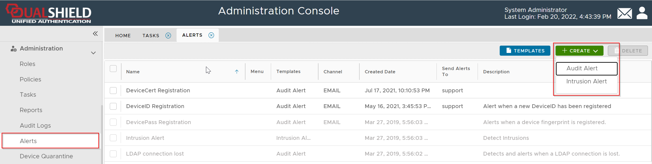
Task: Open the mail envelope icon
Action: click(624, 13)
